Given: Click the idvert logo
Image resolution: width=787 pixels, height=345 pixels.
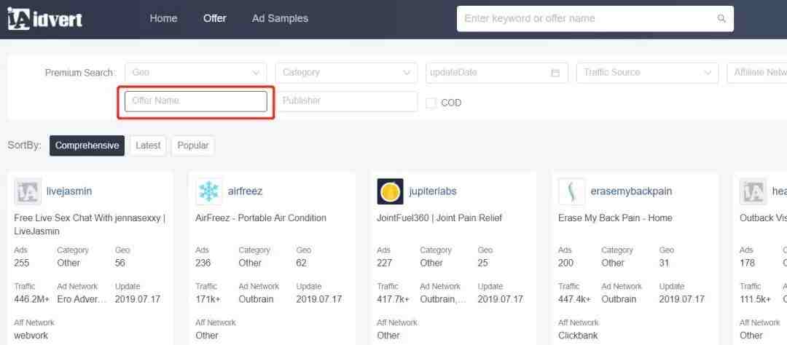Looking at the screenshot, I should [x=44, y=18].
